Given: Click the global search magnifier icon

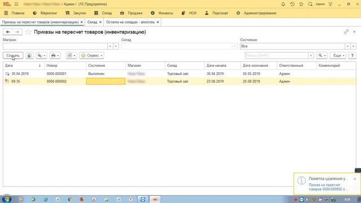Looking at the screenshot, I should pyautogui.click(x=310, y=4).
